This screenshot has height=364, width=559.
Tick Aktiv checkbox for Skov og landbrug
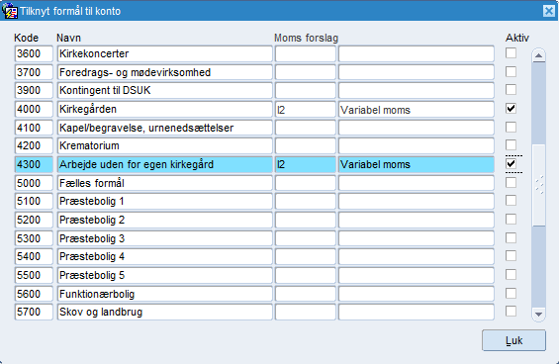(511, 312)
